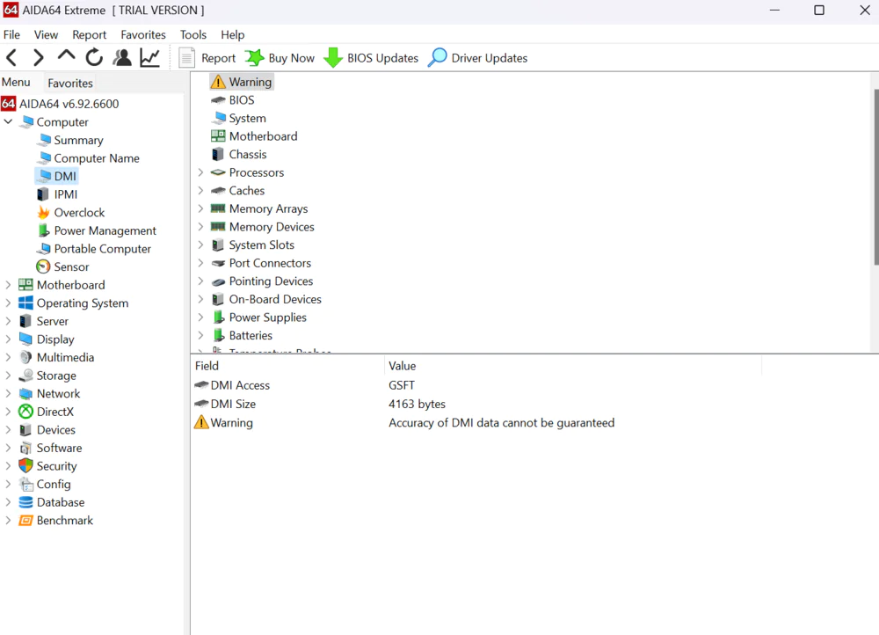Expand the Server node
The image size is (879, 635).
click(9, 321)
